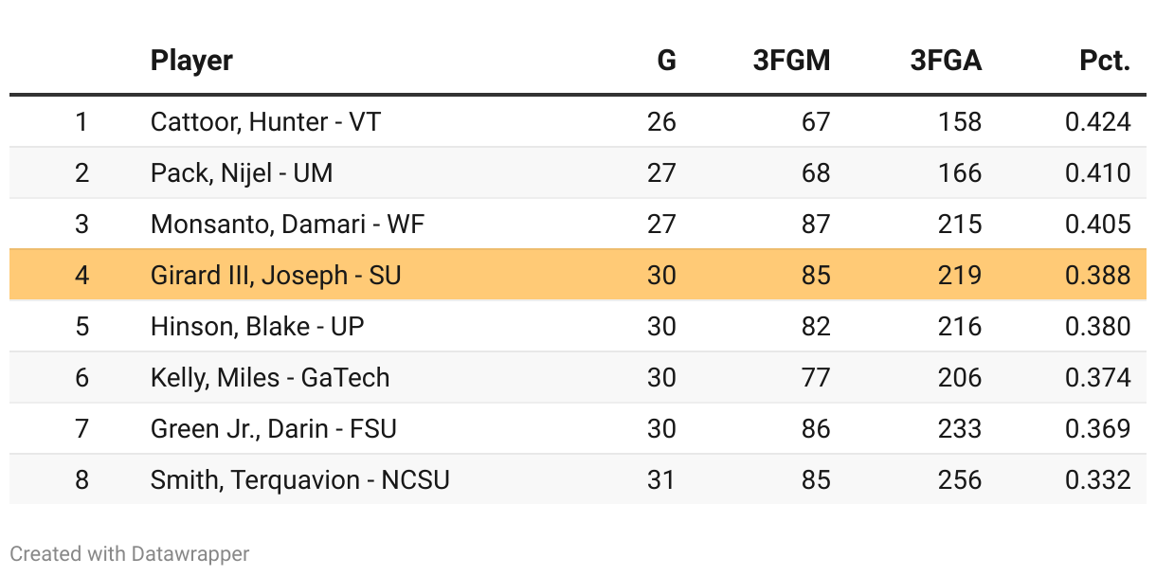Click the Player column header
This screenshot has width=1156, height=576.
click(191, 62)
